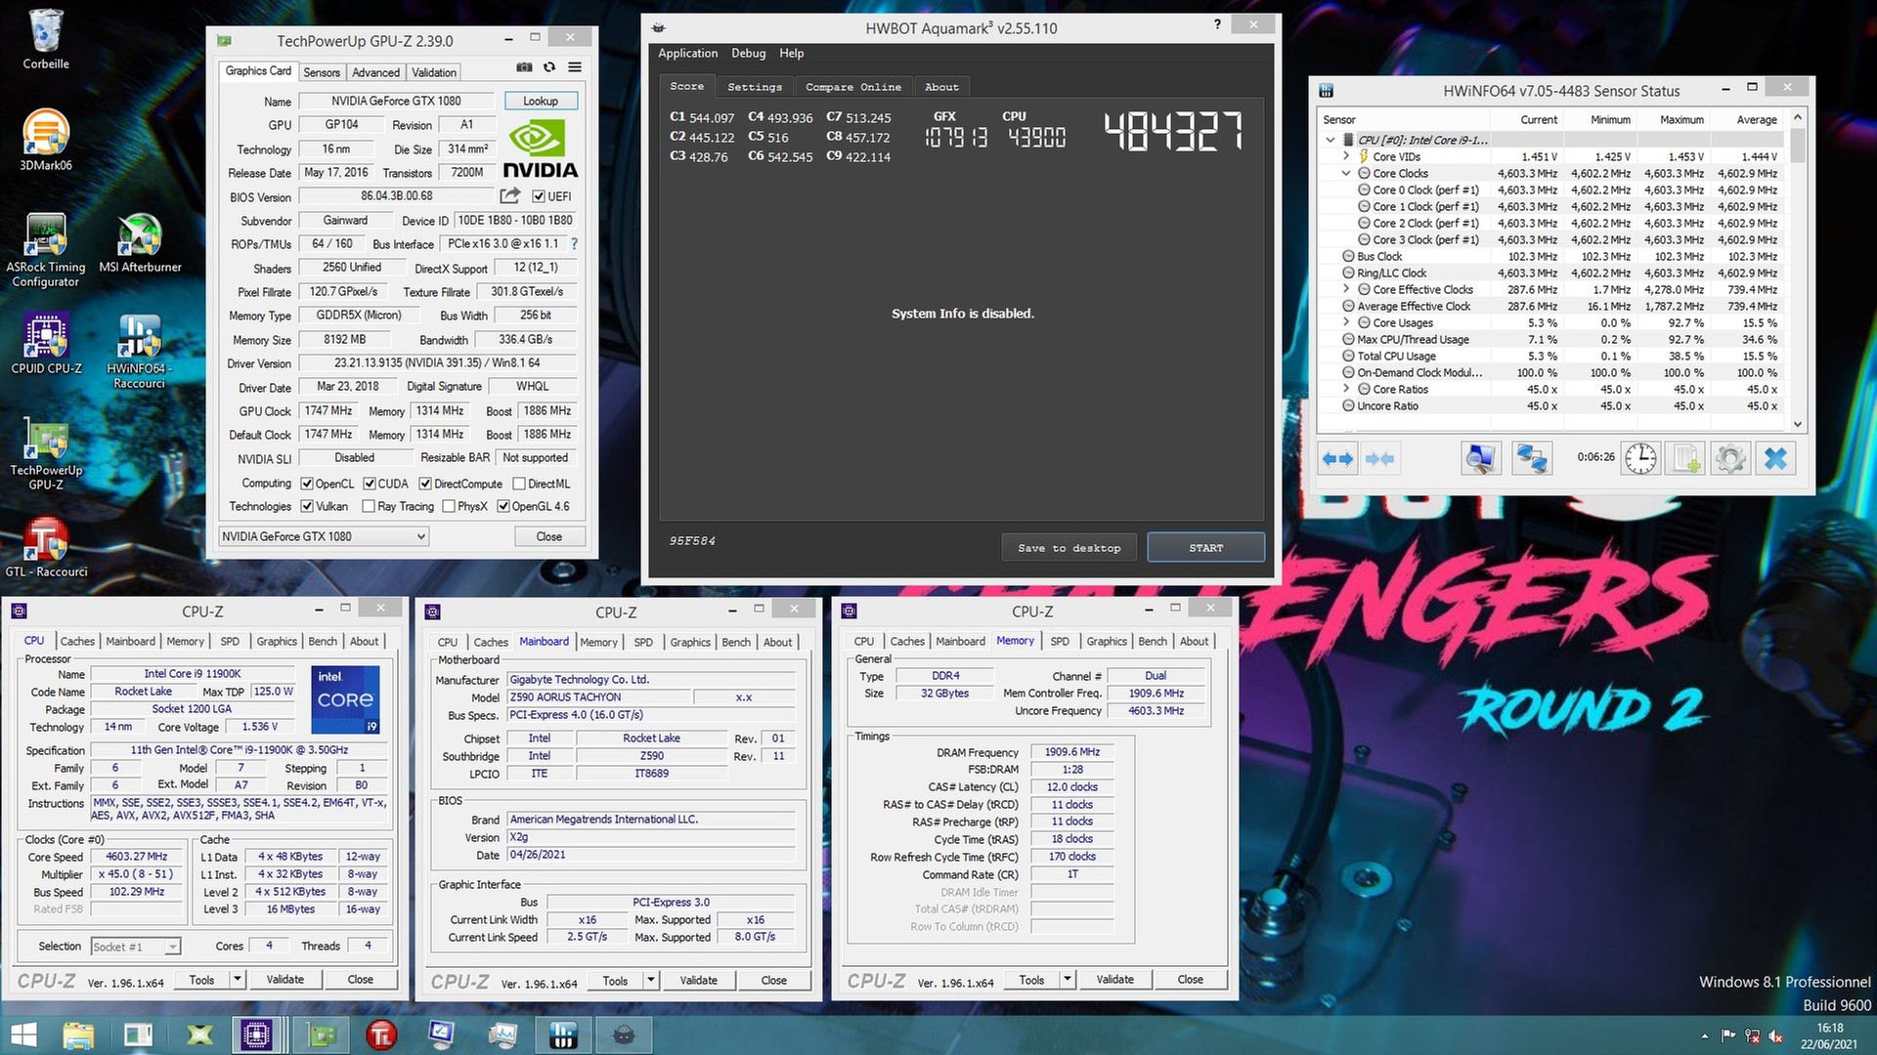Click Close button in GPU-Z
The width and height of the screenshot is (1877, 1055).
[549, 536]
